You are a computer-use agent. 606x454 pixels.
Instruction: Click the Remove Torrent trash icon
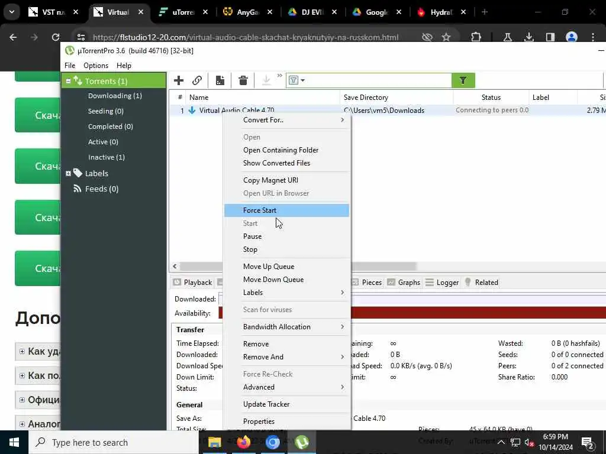pyautogui.click(x=243, y=80)
